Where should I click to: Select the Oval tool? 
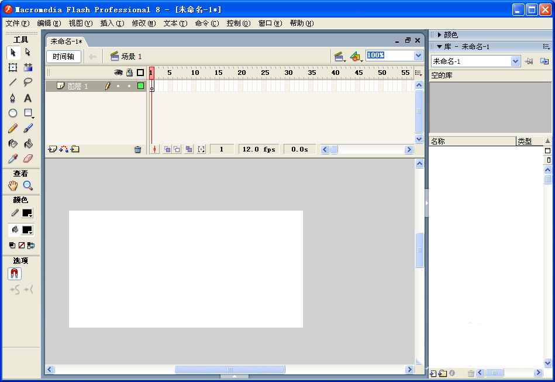13,113
